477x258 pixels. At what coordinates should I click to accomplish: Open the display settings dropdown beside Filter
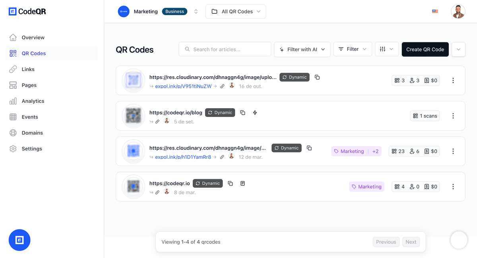(386, 49)
